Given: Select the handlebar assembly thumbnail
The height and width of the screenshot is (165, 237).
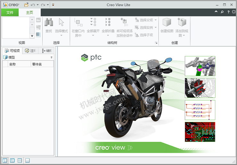Looking at the screenshot, I should (x=200, y=66).
